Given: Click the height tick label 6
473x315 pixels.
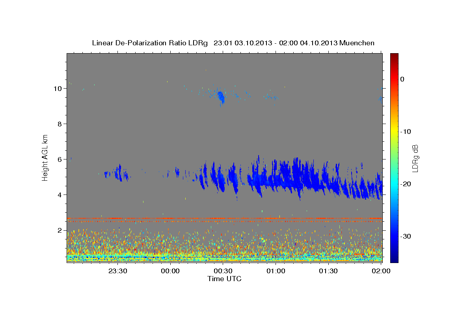Looking at the screenshot, I should click(60, 159).
